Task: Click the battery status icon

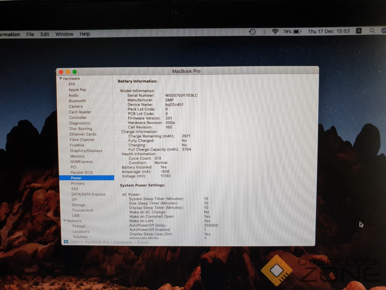Action: [x=297, y=32]
